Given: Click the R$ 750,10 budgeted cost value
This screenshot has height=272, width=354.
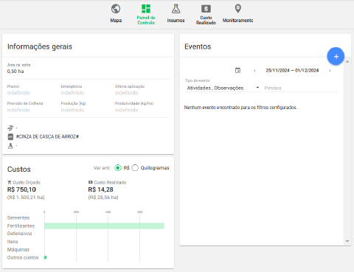Looking at the screenshot, I should pyautogui.click(x=21, y=189).
